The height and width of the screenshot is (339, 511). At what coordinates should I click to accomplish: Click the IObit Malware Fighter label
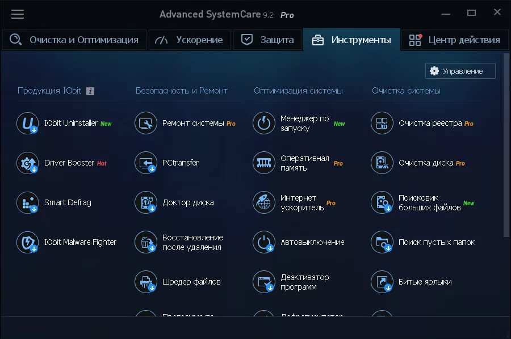click(80, 242)
